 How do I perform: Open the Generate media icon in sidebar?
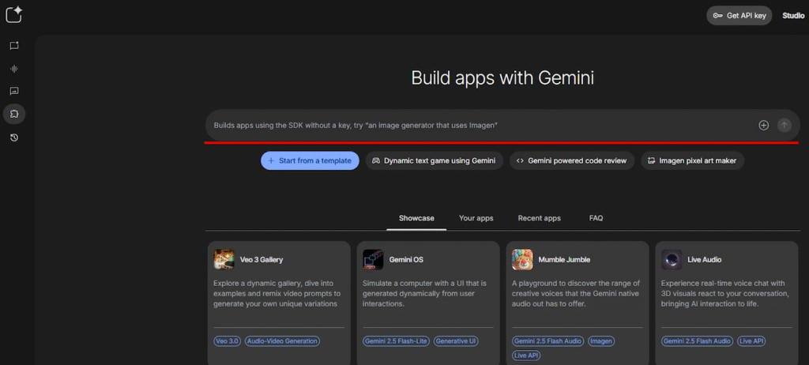tap(14, 91)
